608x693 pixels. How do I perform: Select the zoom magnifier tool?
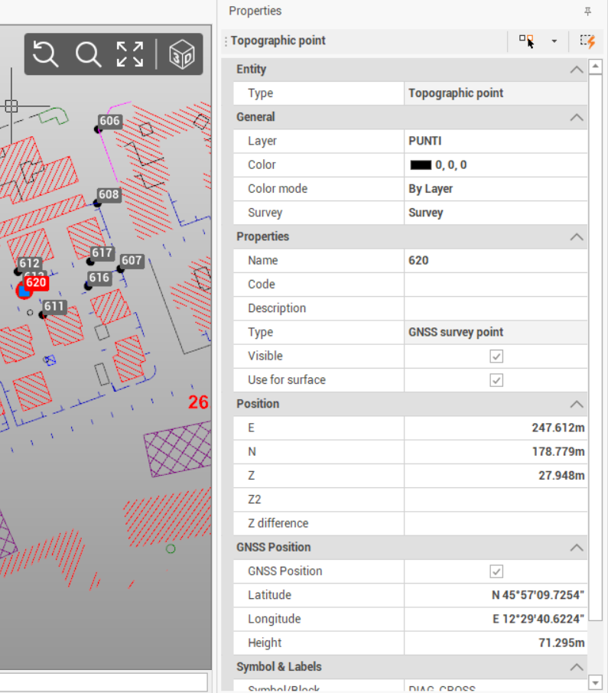click(88, 54)
